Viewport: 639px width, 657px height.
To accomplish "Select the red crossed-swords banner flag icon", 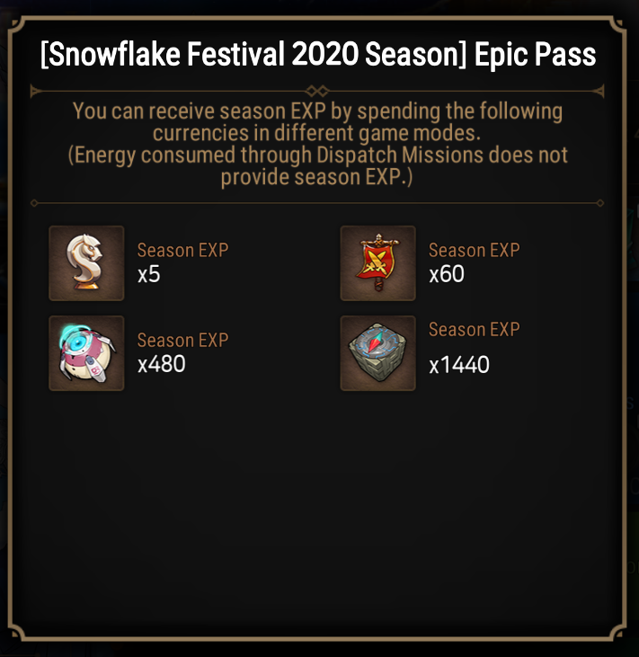I will pyautogui.click(x=378, y=263).
